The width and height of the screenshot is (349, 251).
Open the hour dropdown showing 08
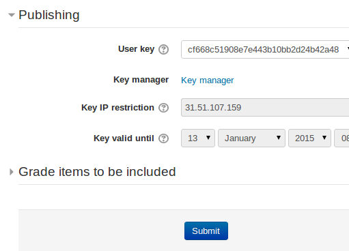pyautogui.click(x=341, y=138)
